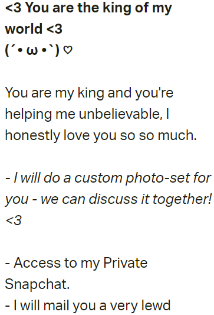Click the italic line "you - we can discuss it together!"

click(x=108, y=200)
